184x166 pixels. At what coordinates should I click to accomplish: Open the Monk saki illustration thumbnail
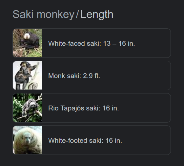click(x=28, y=75)
